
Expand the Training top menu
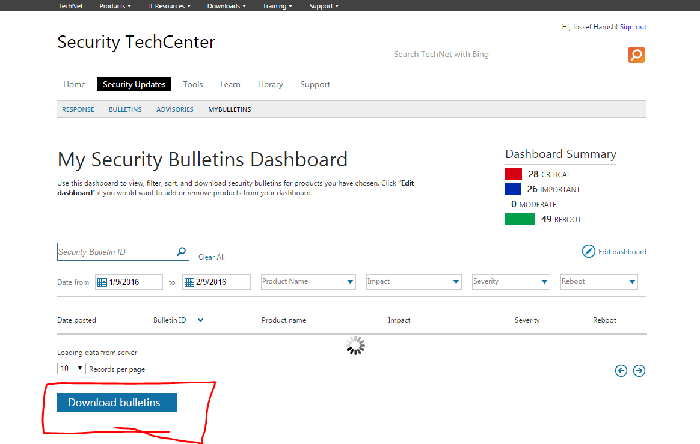pos(277,6)
